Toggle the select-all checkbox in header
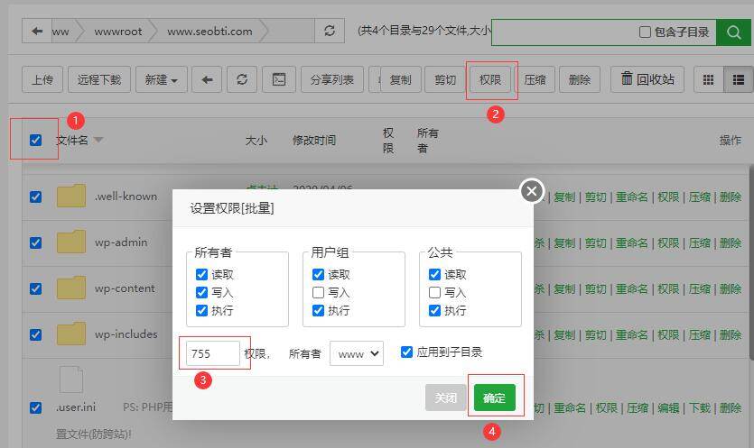This screenshot has height=448, width=754. pyautogui.click(x=35, y=141)
